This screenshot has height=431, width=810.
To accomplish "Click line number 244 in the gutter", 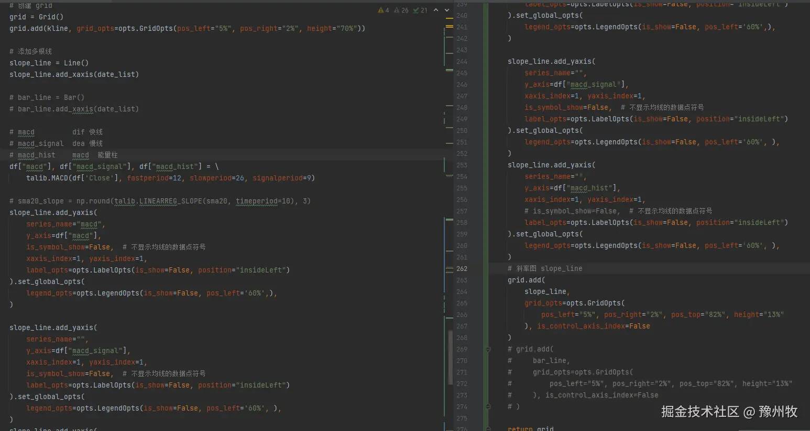I will pos(462,62).
